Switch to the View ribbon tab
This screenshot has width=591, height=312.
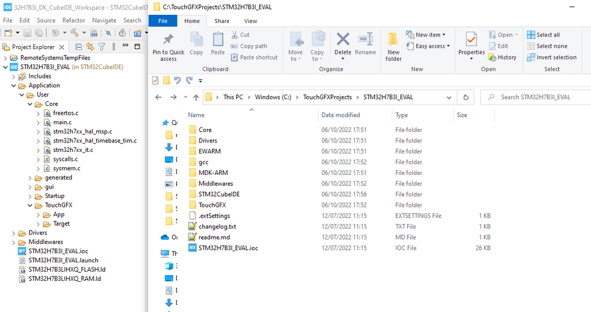pos(251,21)
